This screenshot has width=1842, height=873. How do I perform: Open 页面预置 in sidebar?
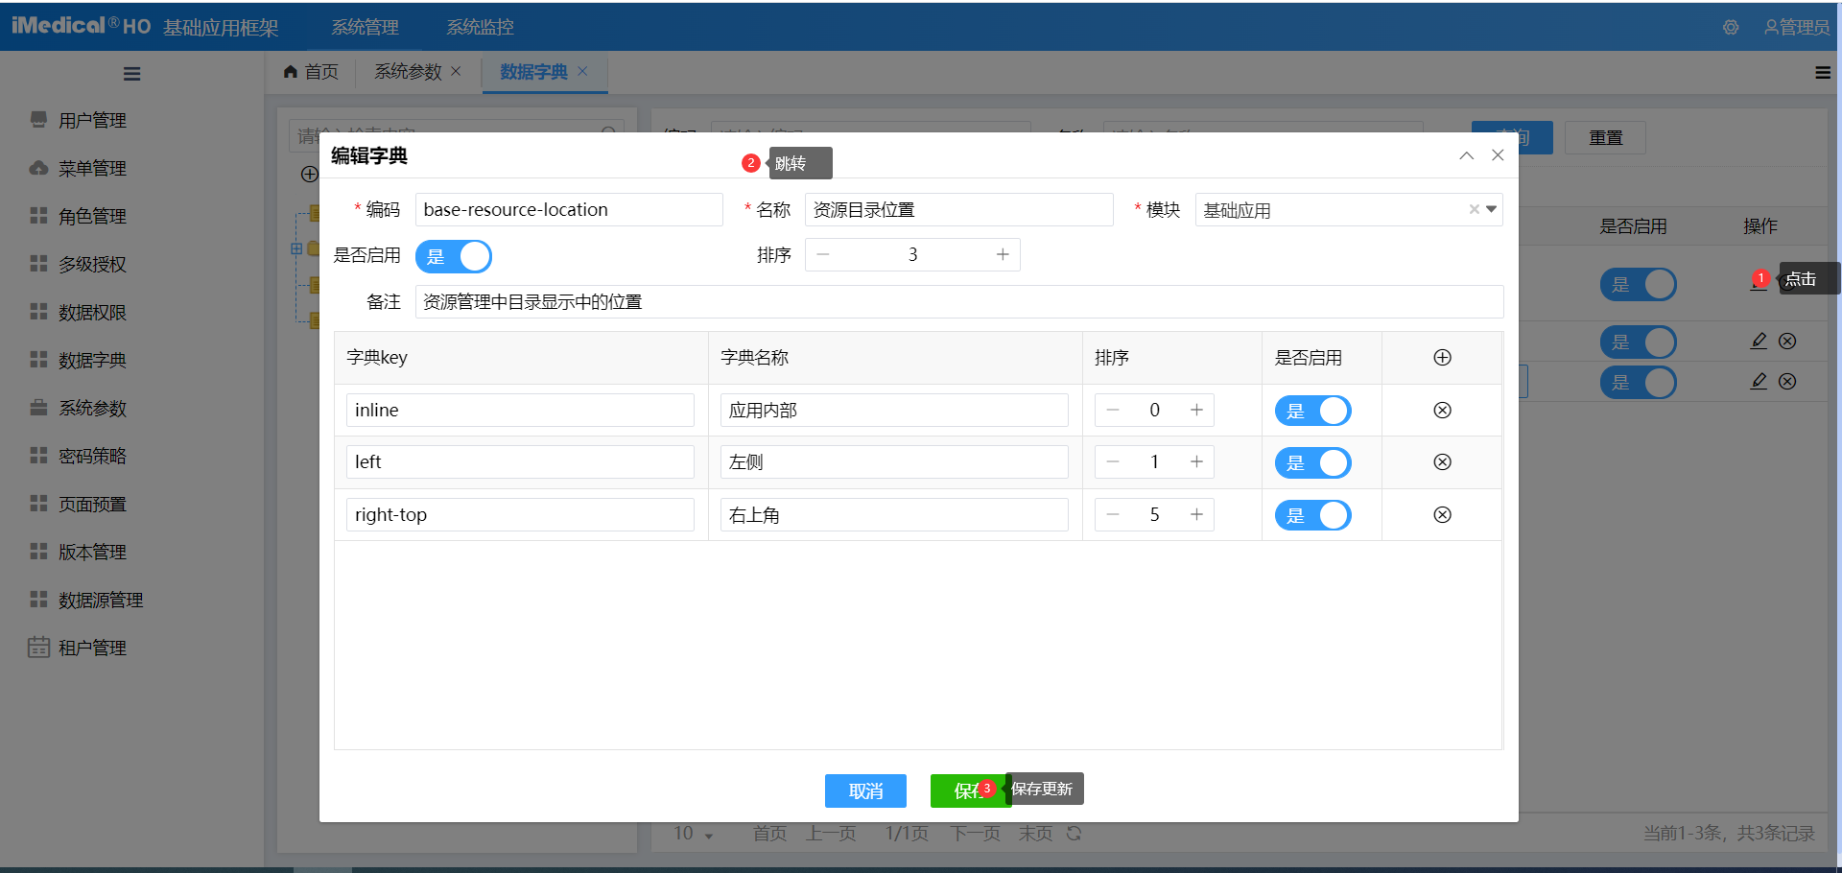pos(92,505)
